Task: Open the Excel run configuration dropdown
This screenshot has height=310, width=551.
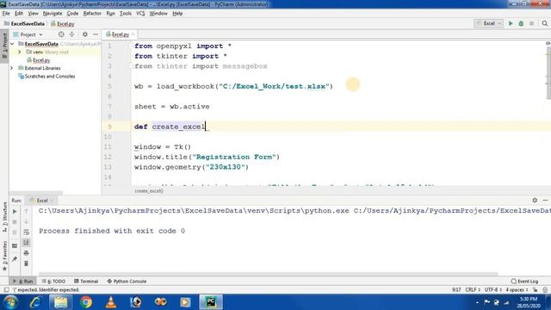Action: pyautogui.click(x=488, y=23)
